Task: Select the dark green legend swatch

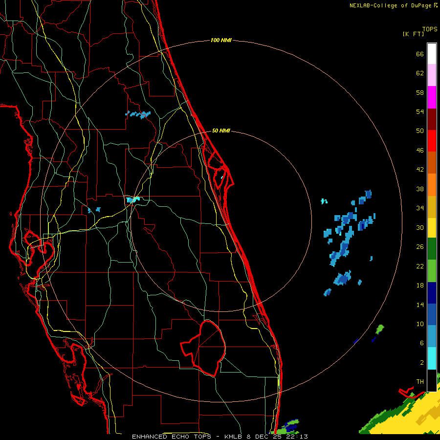Action: (432, 249)
